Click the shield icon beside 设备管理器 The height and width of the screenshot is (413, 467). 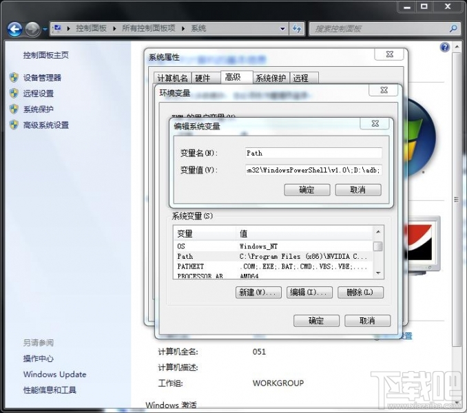(14, 77)
